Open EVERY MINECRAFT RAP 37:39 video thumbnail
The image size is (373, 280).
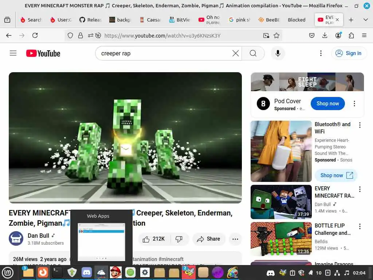point(281,202)
